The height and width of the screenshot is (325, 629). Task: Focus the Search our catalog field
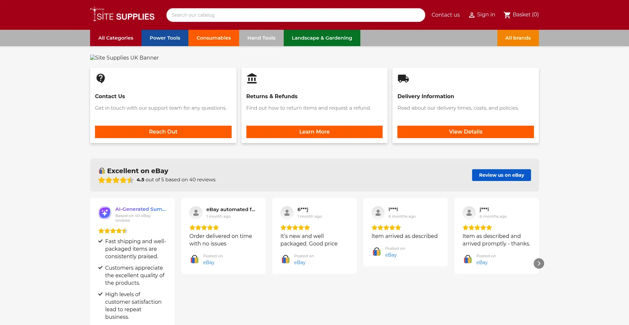[295, 15]
